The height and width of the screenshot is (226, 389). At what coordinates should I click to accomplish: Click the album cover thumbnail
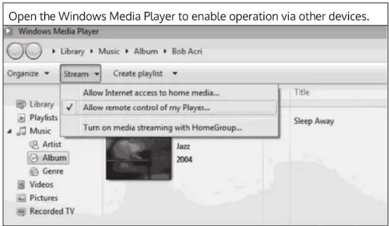(x=138, y=158)
